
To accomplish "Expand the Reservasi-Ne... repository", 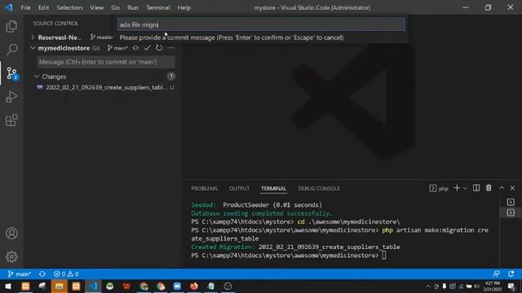I will point(33,37).
